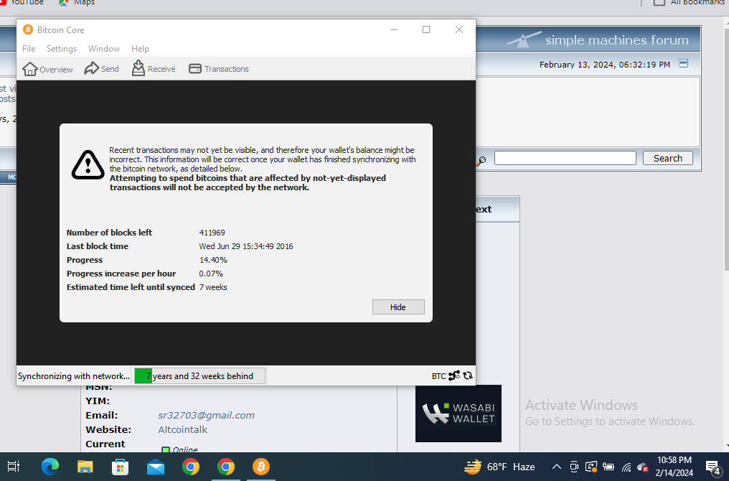Click the '0.07%' progress increase value
729x481 pixels.
coord(211,274)
